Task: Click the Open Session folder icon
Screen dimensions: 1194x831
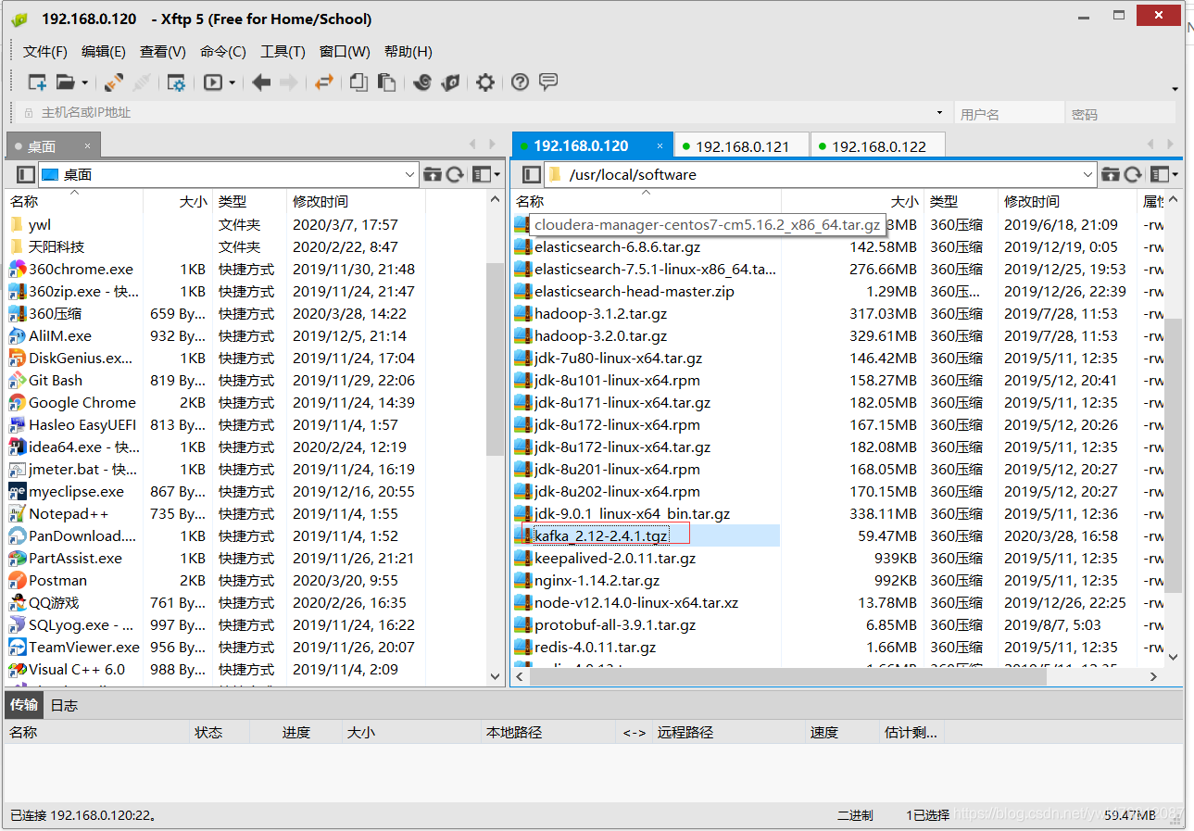Action: click(x=65, y=82)
